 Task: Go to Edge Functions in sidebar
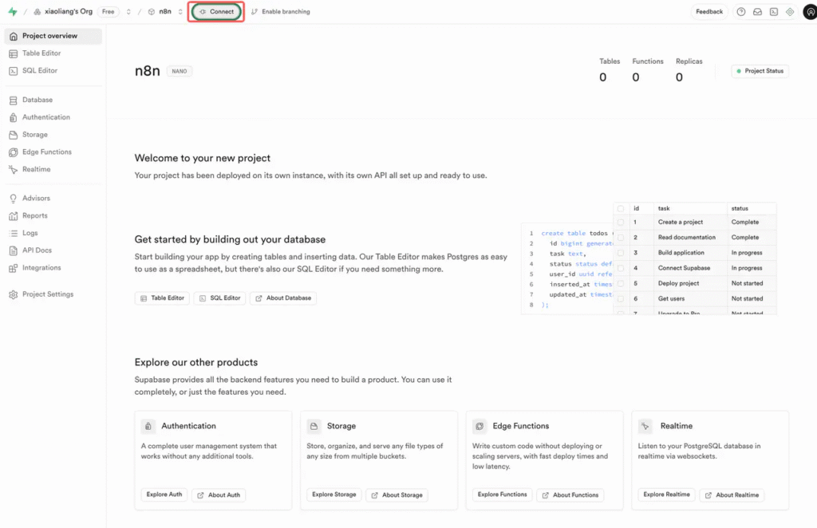pyautogui.click(x=46, y=152)
